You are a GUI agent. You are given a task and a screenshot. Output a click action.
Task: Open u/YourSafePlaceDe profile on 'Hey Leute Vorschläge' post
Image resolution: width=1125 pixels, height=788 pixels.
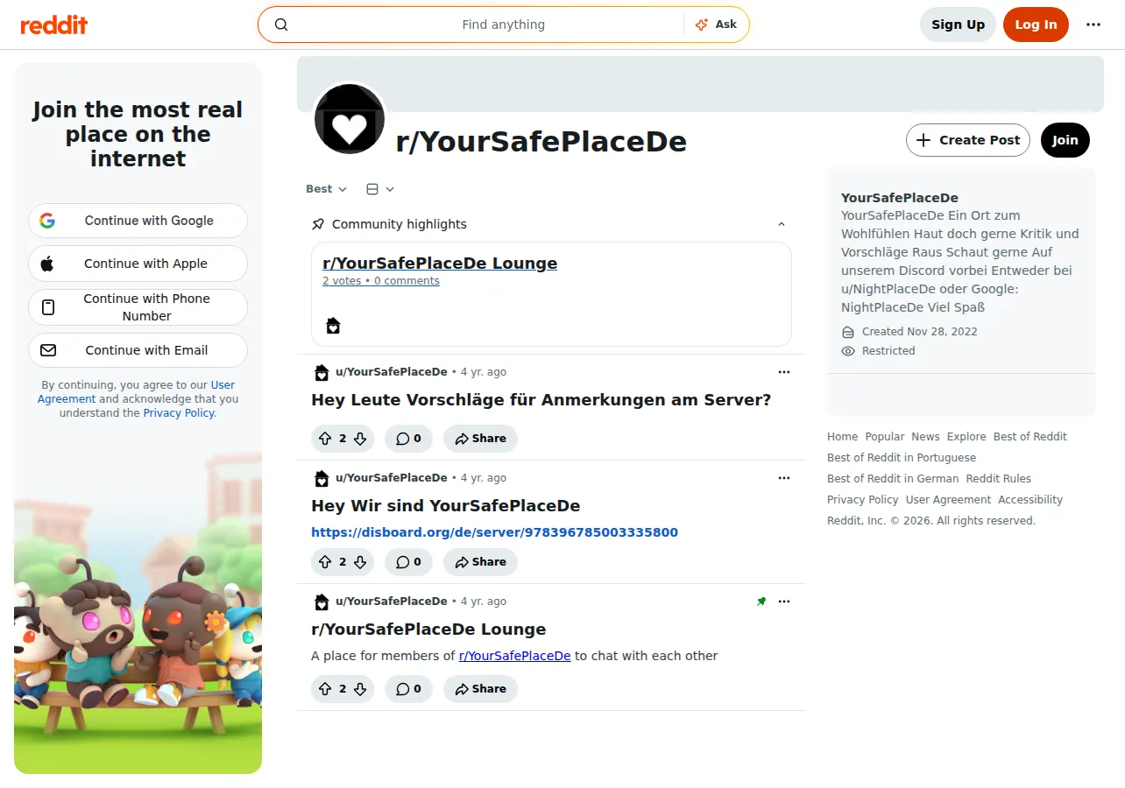tap(391, 372)
